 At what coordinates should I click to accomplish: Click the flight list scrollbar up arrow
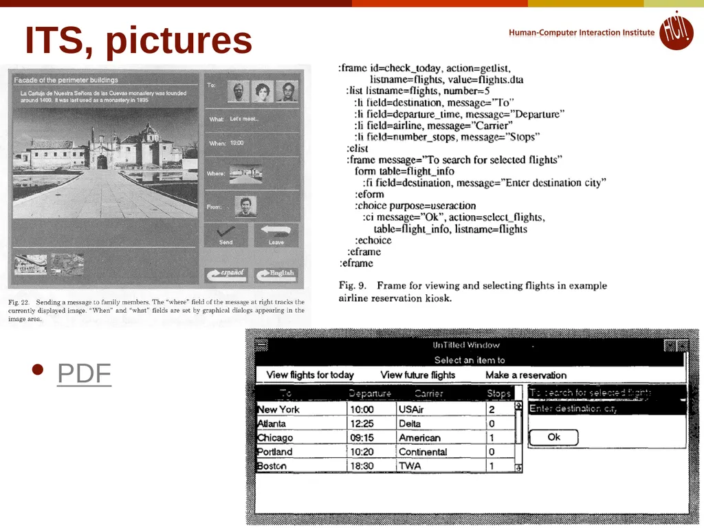point(518,406)
